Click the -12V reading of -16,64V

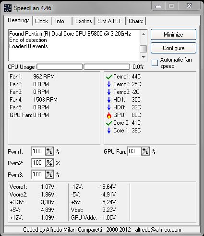coord(94,187)
